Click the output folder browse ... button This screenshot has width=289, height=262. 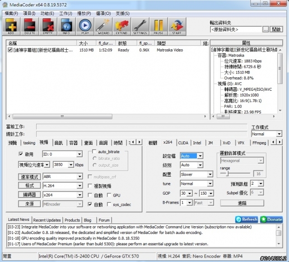pos(266,29)
